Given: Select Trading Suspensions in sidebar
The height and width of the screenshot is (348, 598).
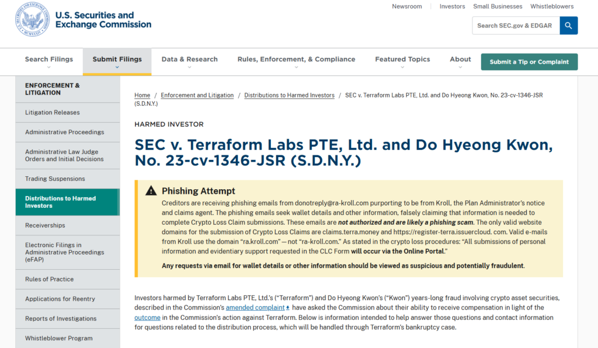Looking at the screenshot, I should [68, 179].
